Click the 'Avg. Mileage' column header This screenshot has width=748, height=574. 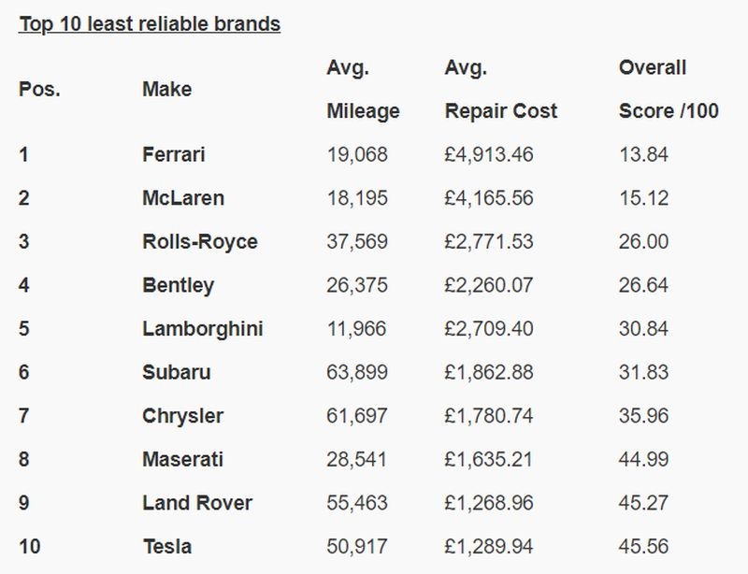click(363, 90)
